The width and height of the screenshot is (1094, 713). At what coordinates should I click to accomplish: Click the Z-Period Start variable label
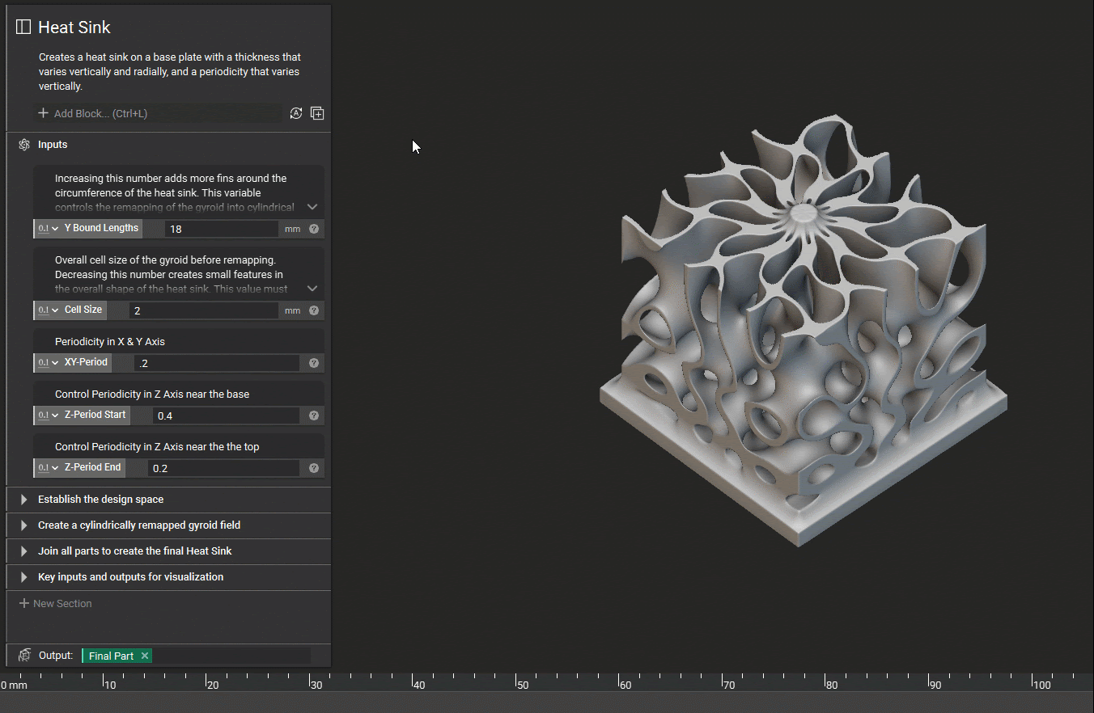[x=95, y=415]
